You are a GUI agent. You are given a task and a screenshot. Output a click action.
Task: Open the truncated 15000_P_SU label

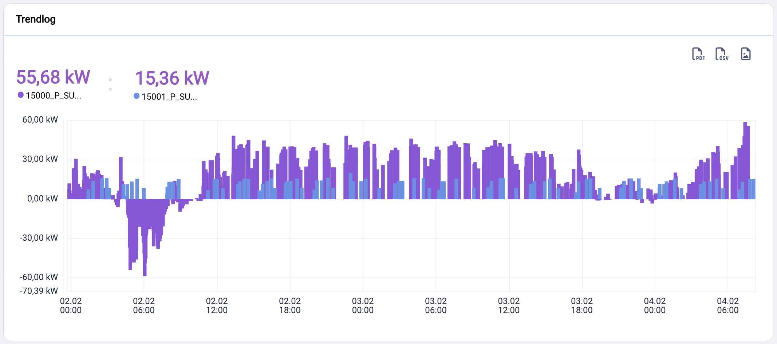pos(53,96)
